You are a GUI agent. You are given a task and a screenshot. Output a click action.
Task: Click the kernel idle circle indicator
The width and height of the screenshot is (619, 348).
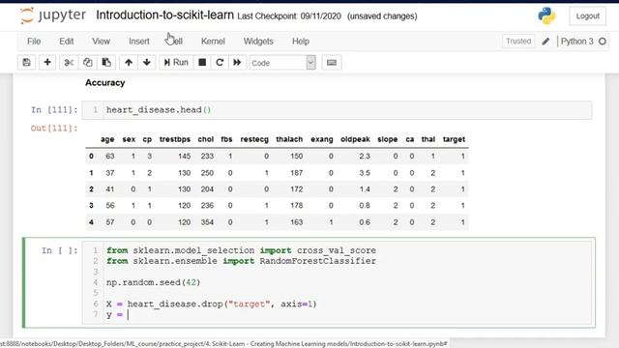click(x=603, y=41)
